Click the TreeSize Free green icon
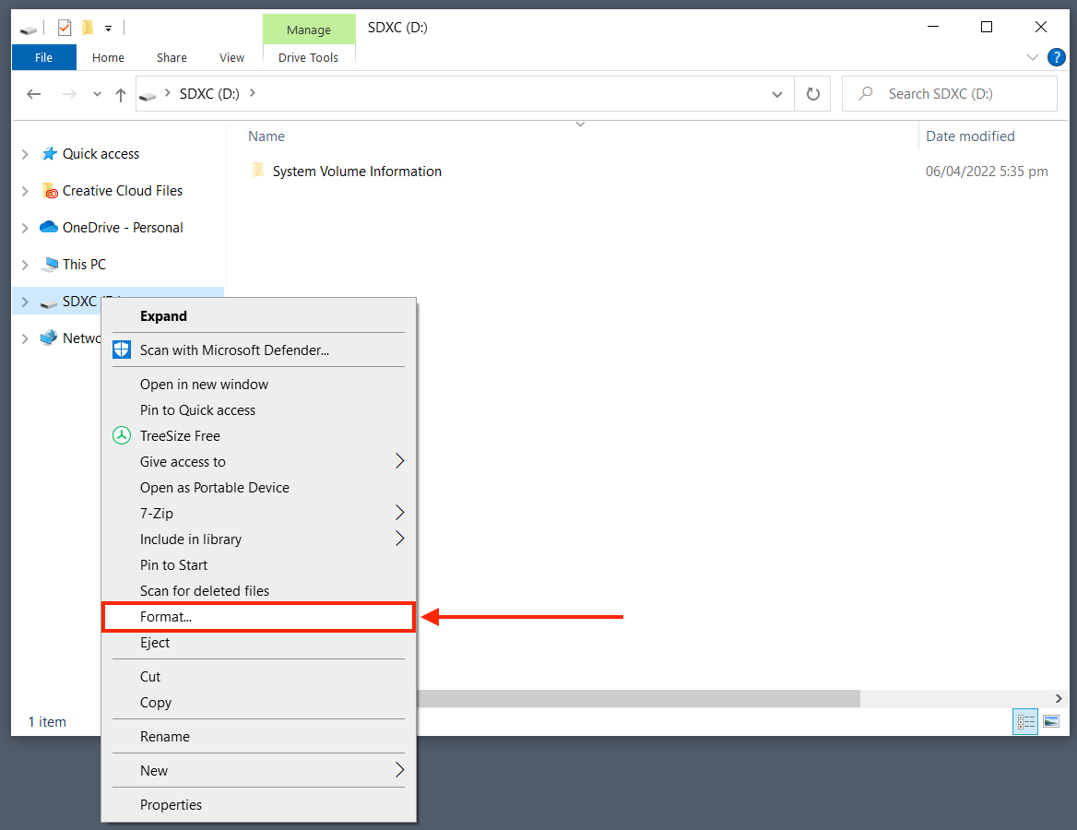The width and height of the screenshot is (1077, 830). tap(122, 435)
